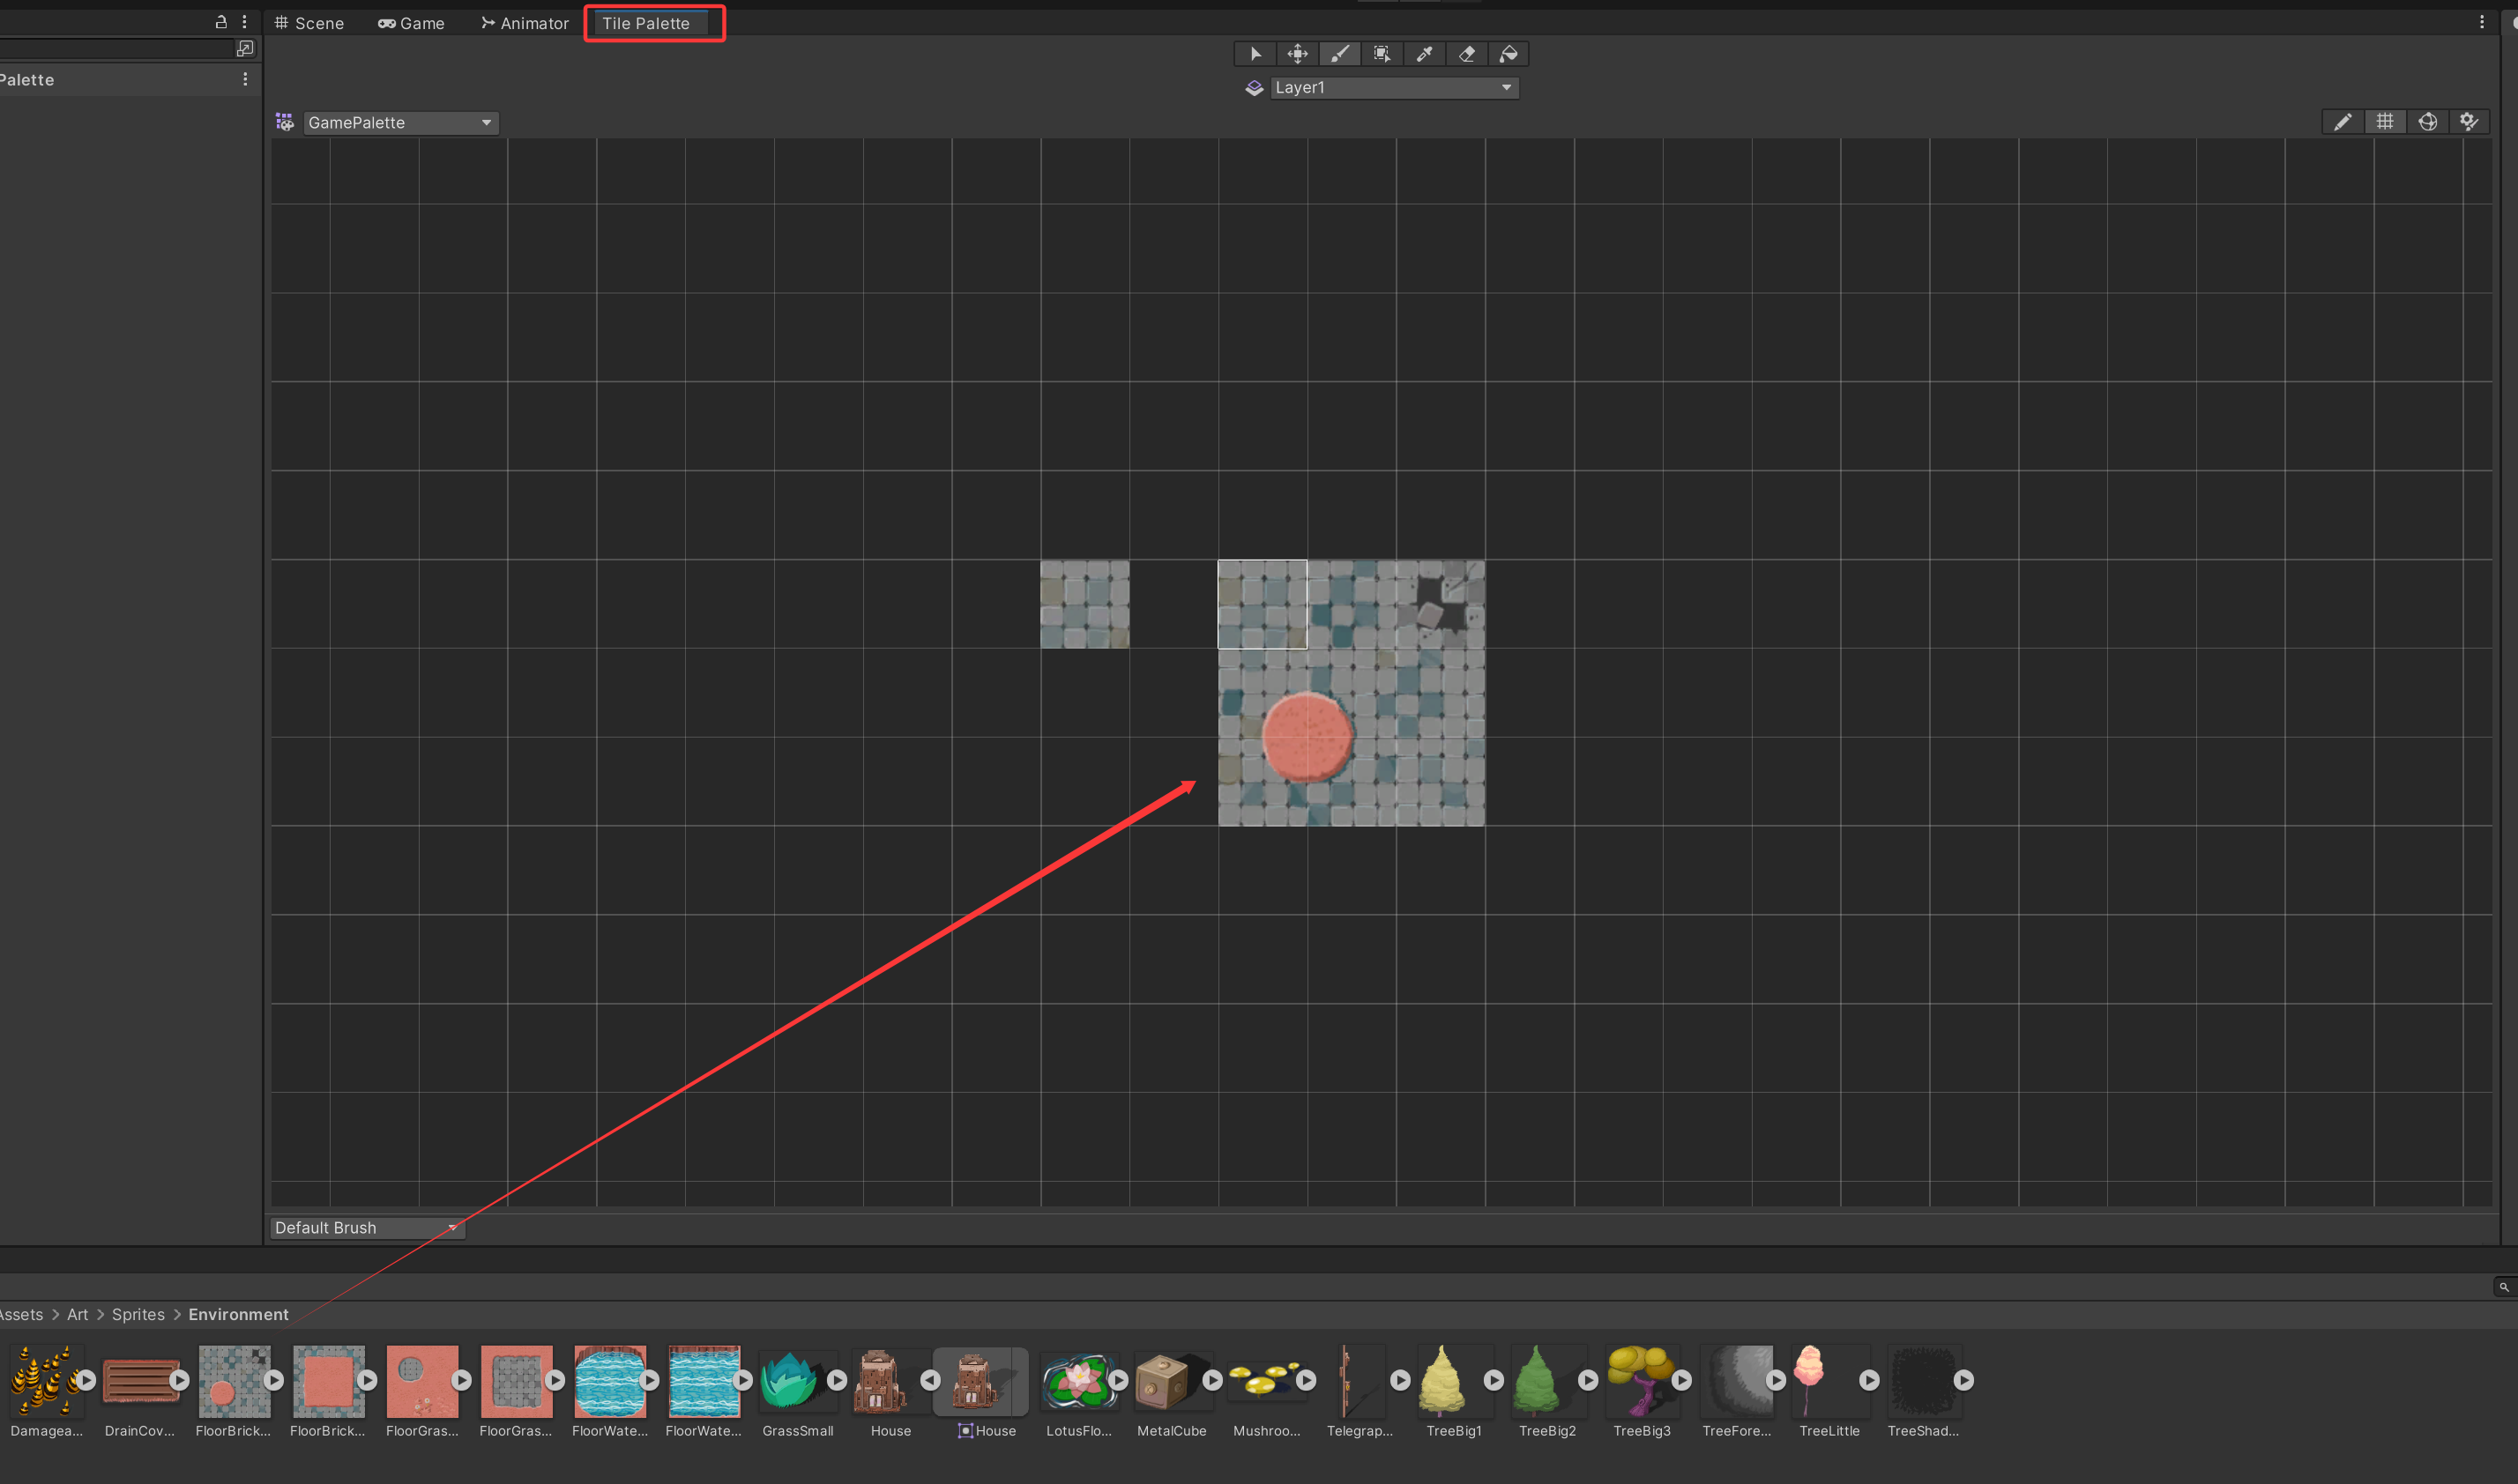Switch to the Scene tab
The width and height of the screenshot is (2518, 1484).
coord(309,23)
